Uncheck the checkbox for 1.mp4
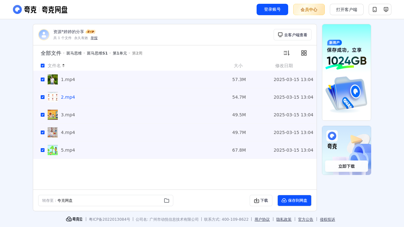The image size is (404, 227). [x=43, y=79]
